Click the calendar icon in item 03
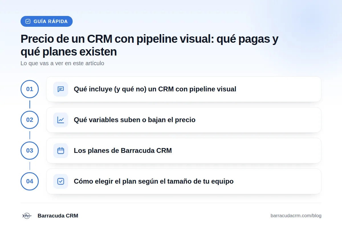This screenshot has height=236, width=342. [61, 151]
